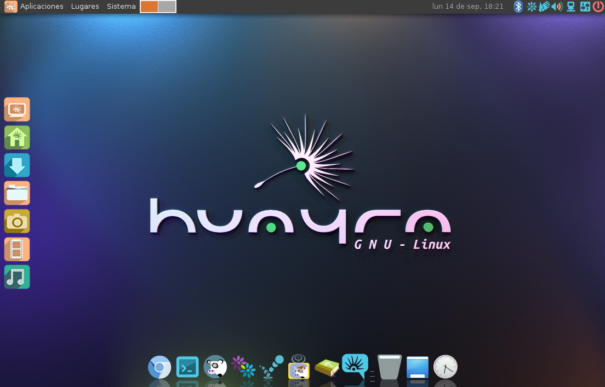The image size is (605, 387).
Task: Click the date and time clock
Action: click(x=467, y=7)
